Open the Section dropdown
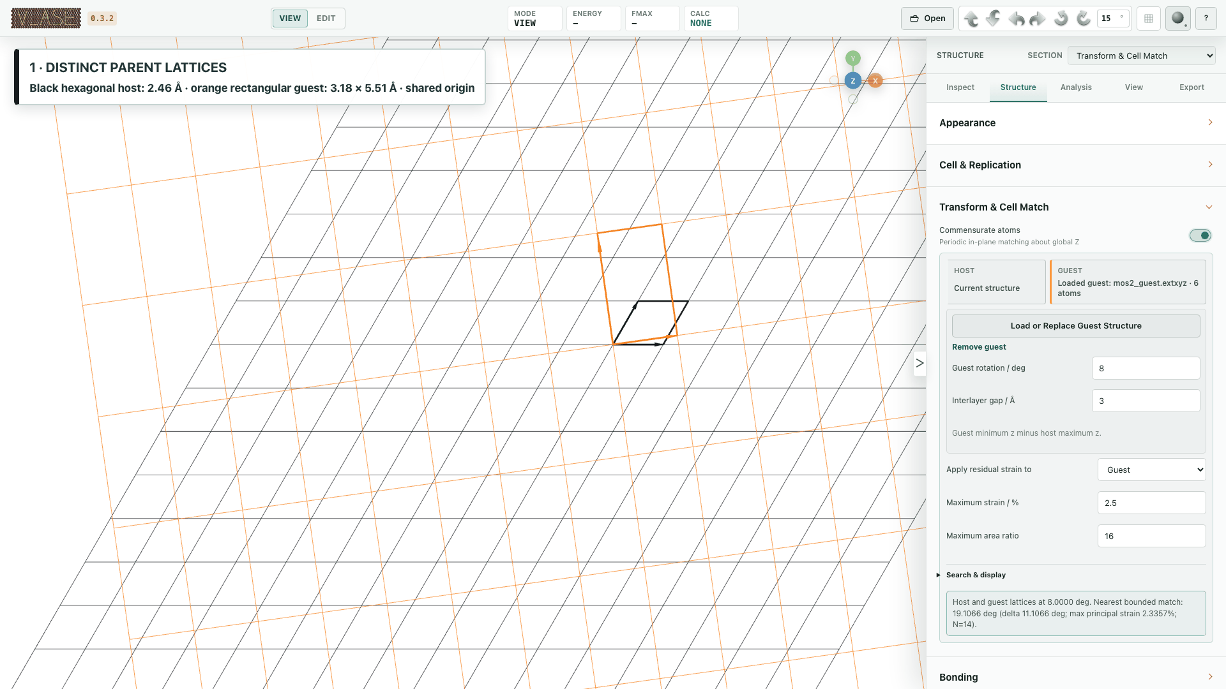This screenshot has height=689, width=1226. click(1142, 56)
